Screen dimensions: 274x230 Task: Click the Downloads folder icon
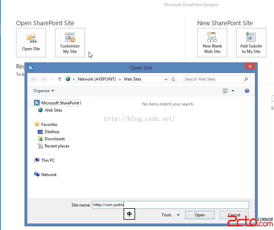point(40,139)
